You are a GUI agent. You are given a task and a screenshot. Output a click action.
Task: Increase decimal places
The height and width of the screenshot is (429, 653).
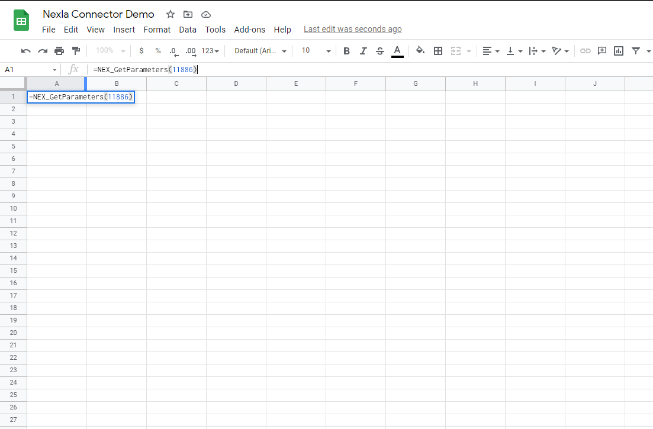[x=191, y=51]
